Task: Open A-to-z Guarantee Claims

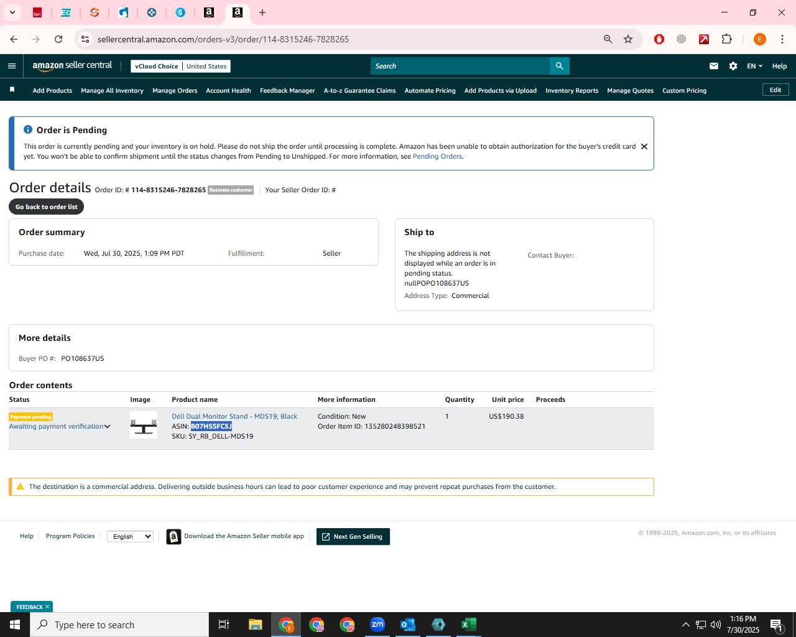Action: point(359,91)
